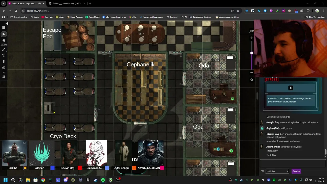Click the Hüseyin Baş player portrait

pos(69,153)
